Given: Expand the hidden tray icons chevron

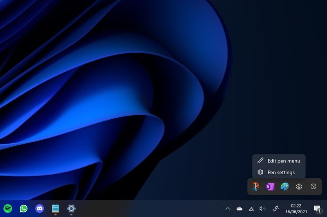Looking at the screenshot, I should coord(228,209).
